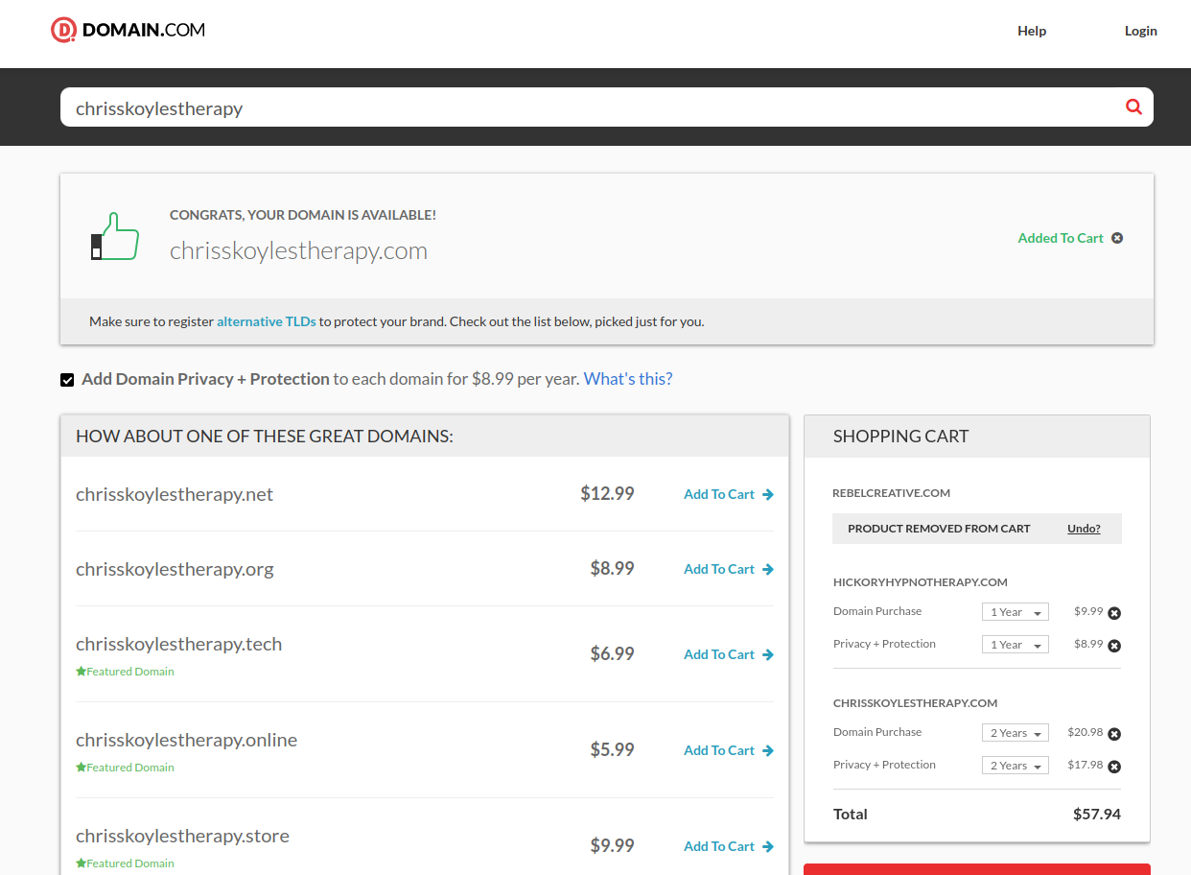Add chrisskoylestherapy.org to cart

[719, 570]
